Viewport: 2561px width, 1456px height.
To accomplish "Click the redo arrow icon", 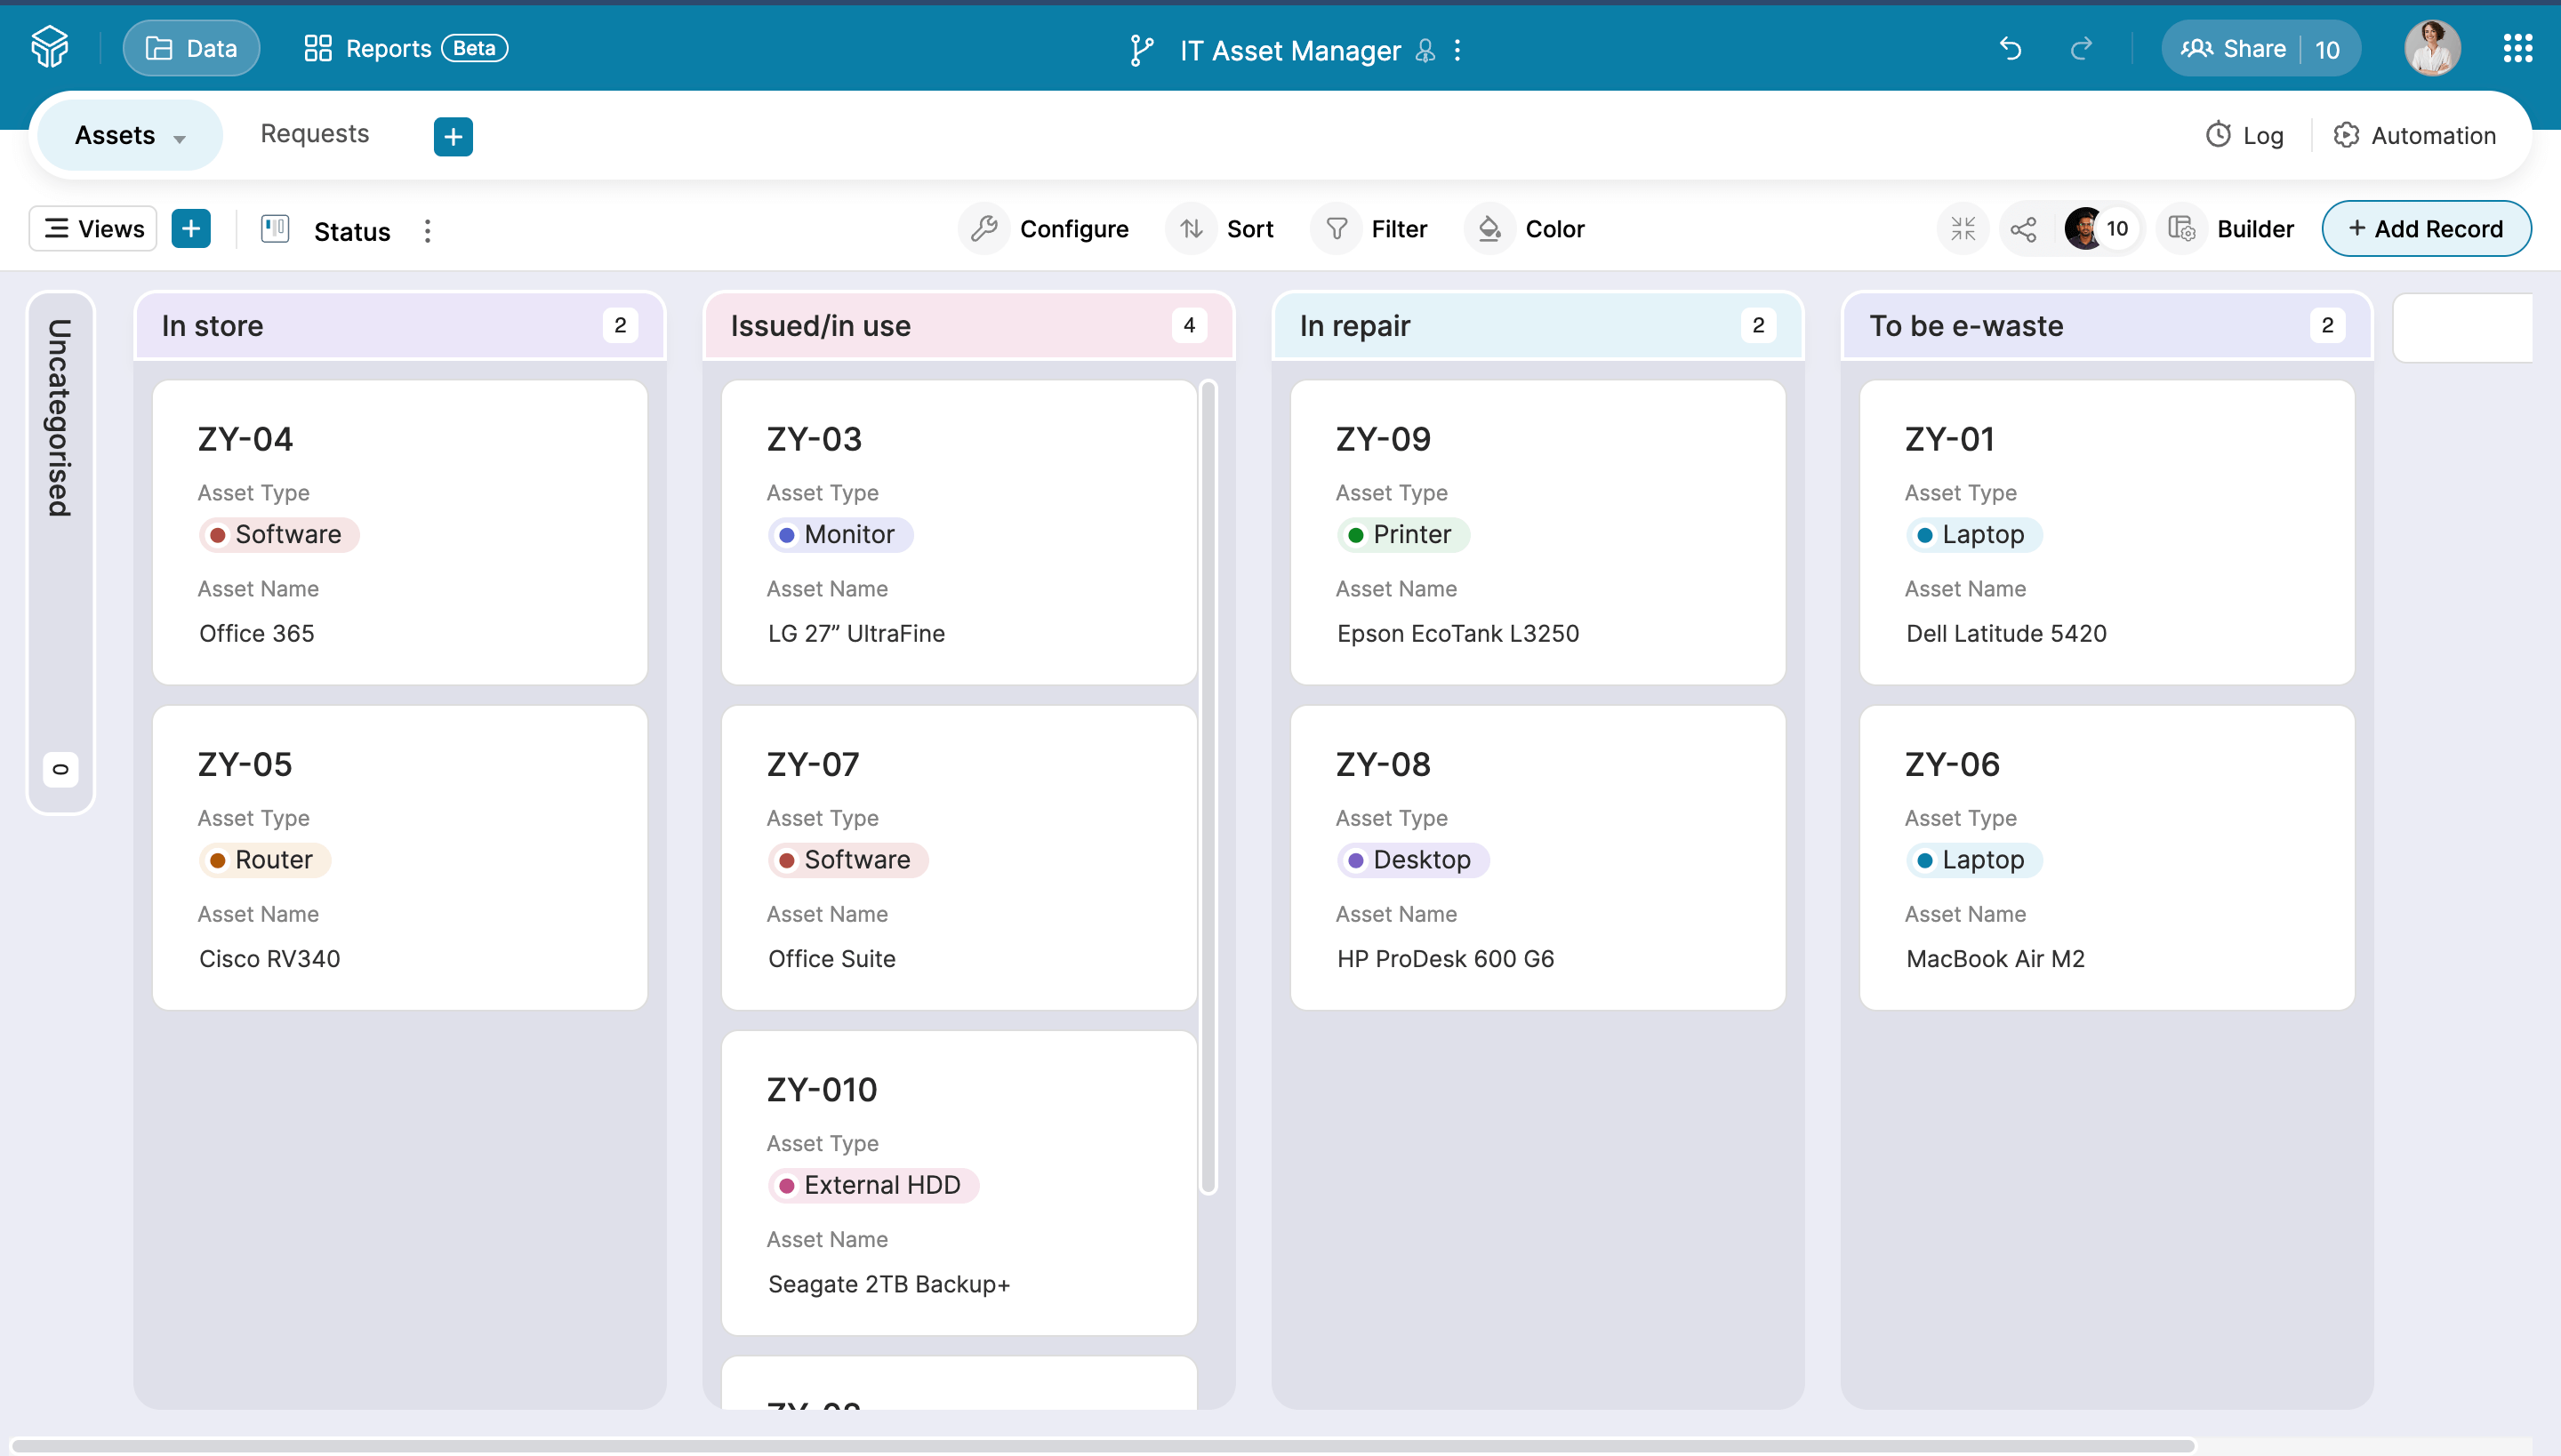I will (2081, 48).
